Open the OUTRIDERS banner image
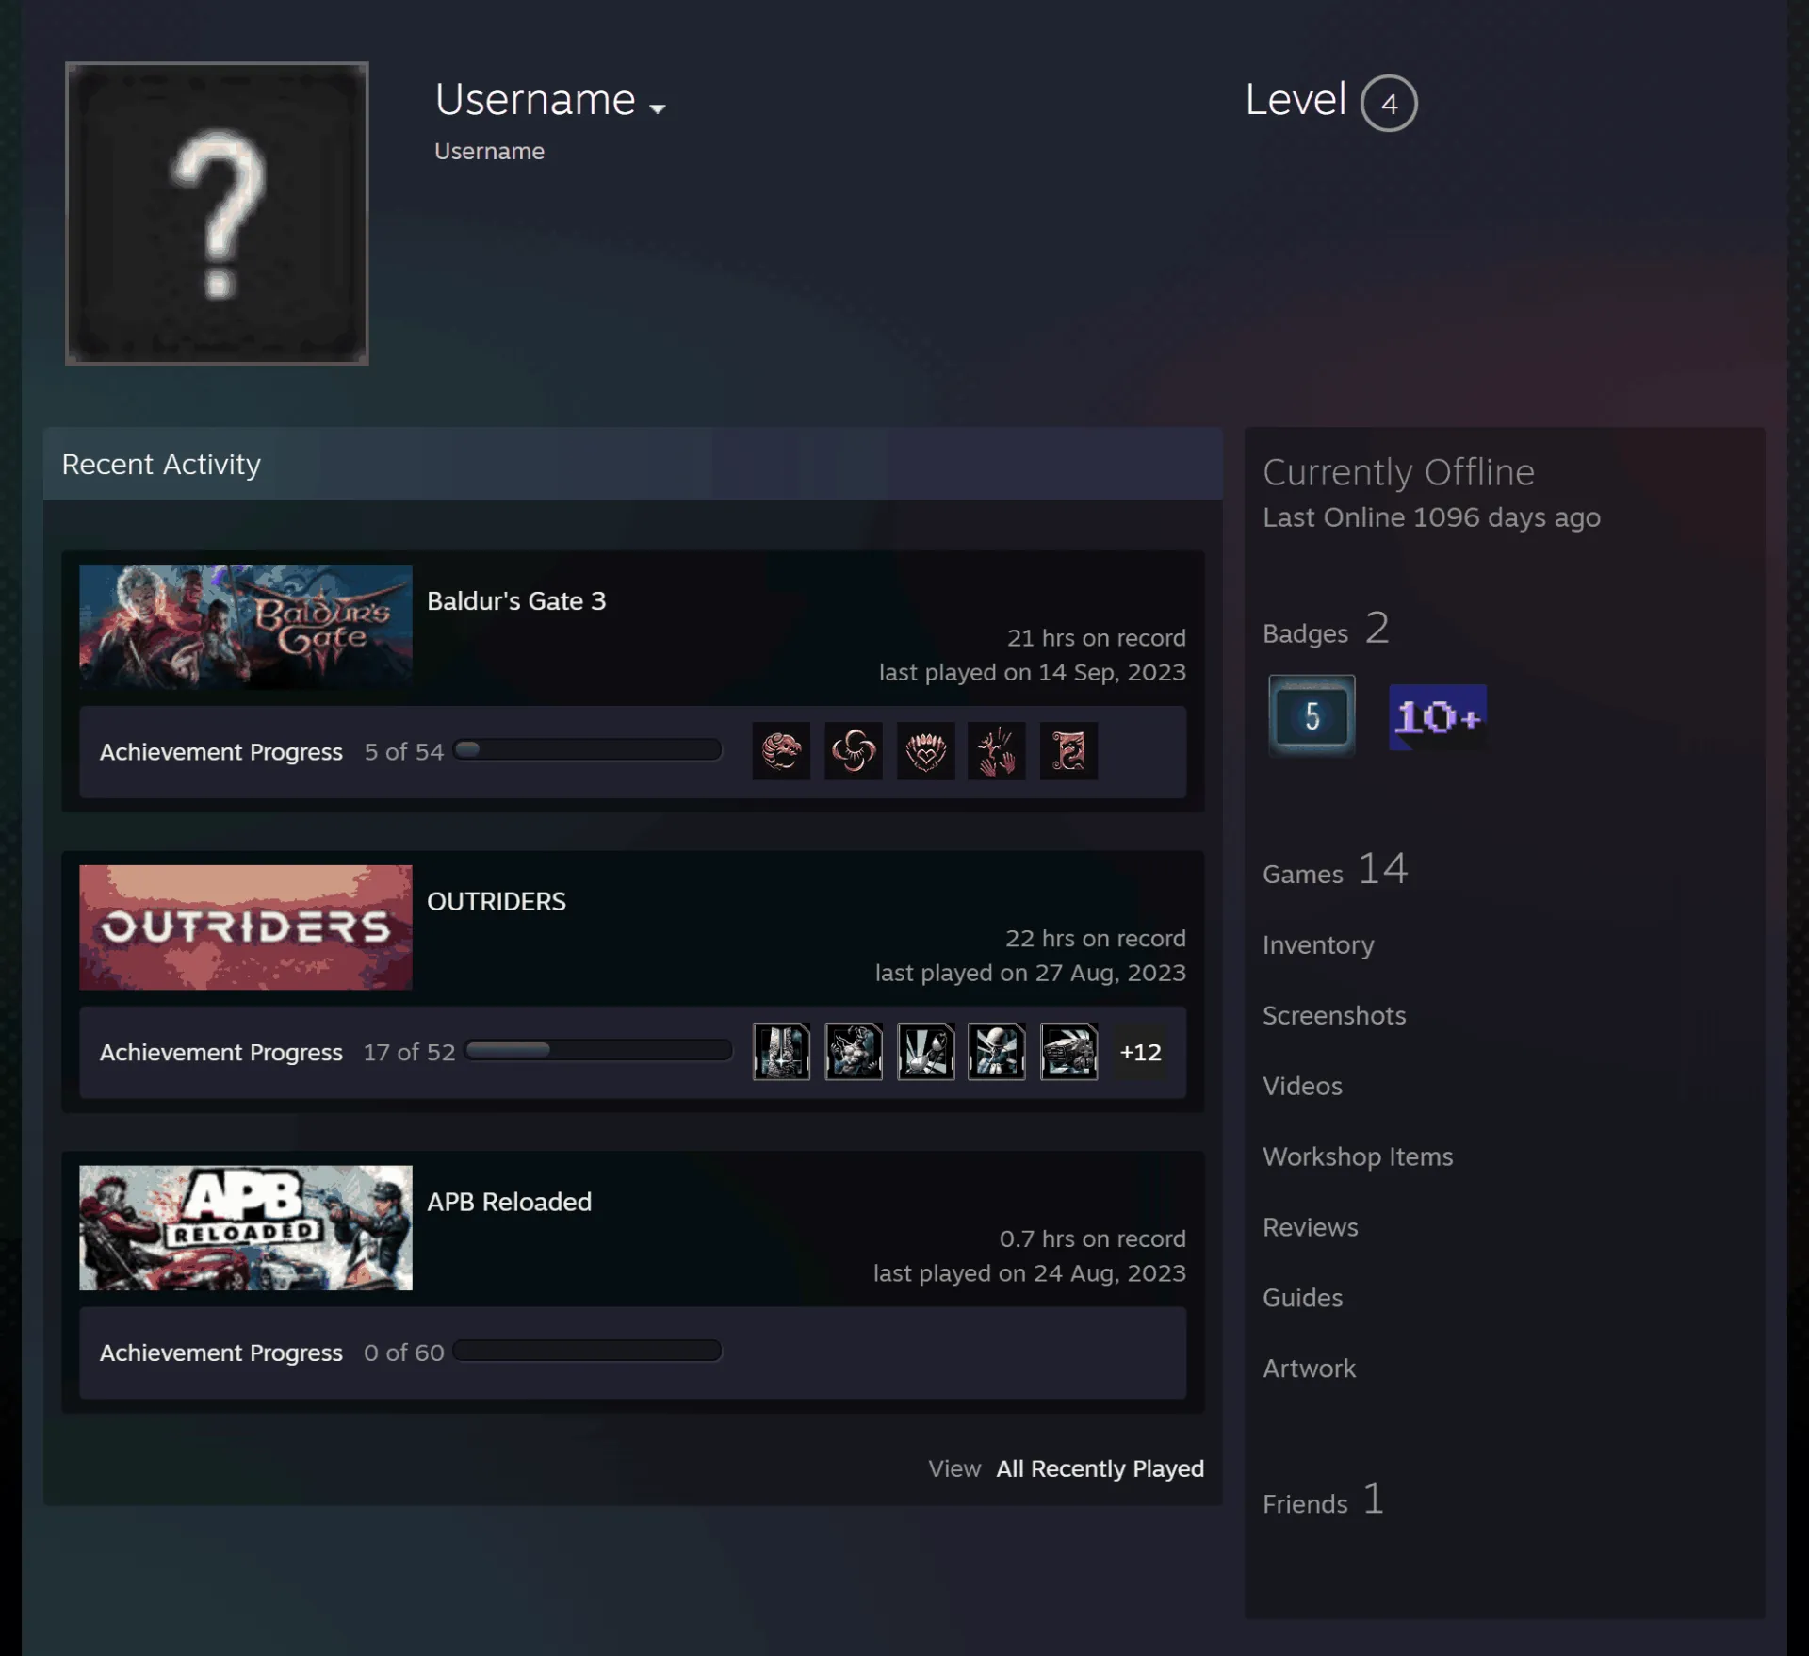Screen dimensions: 1809x1656 point(246,927)
